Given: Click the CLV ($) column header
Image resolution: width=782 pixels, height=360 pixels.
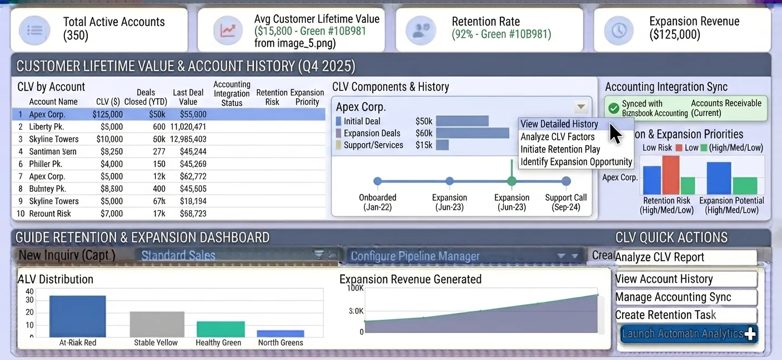Looking at the screenshot, I should [108, 102].
